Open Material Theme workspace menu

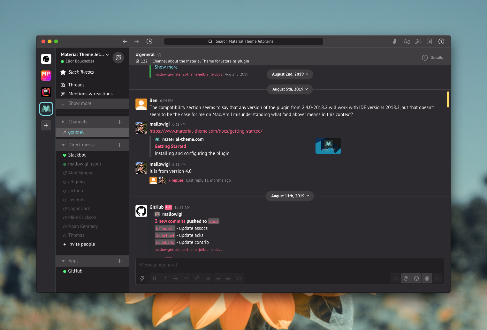pyautogui.click(x=85, y=55)
